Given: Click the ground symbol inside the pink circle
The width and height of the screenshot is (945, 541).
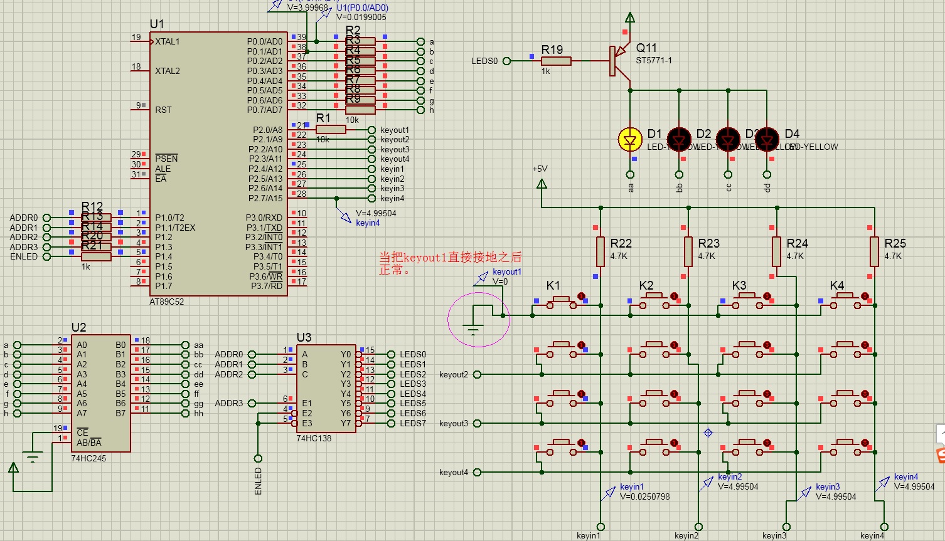Looking at the screenshot, I should [473, 328].
